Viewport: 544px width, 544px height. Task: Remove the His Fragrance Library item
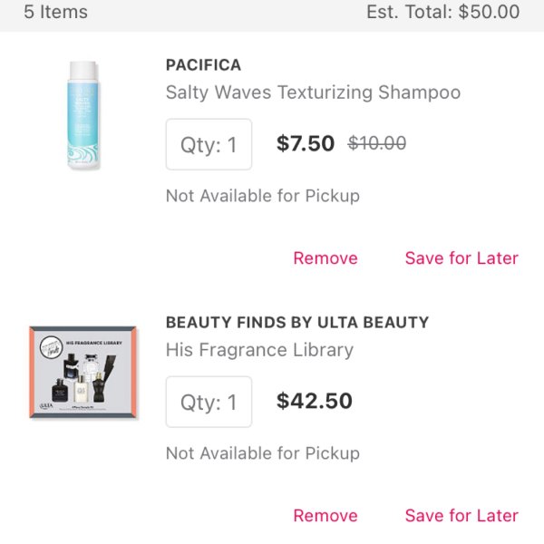point(325,516)
